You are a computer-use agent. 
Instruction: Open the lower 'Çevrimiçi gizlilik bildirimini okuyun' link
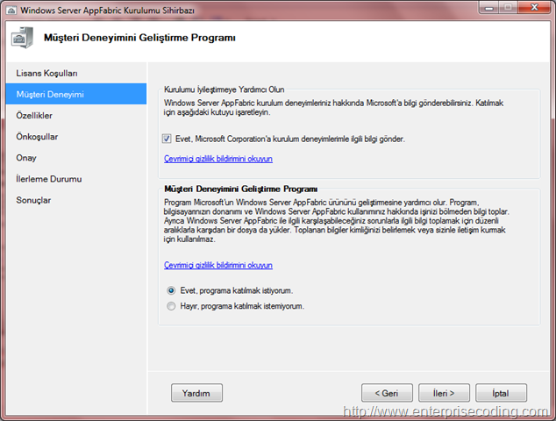coord(218,265)
